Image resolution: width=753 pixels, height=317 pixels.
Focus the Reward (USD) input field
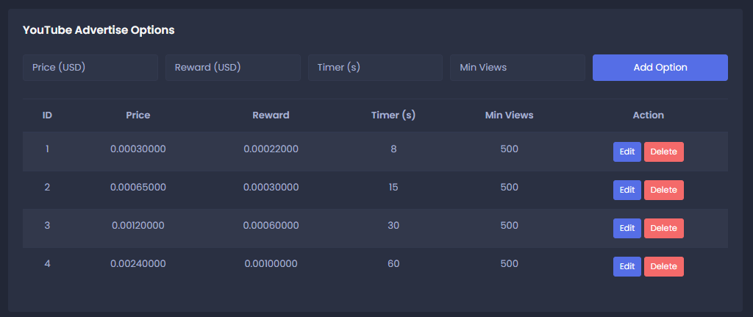(x=232, y=68)
